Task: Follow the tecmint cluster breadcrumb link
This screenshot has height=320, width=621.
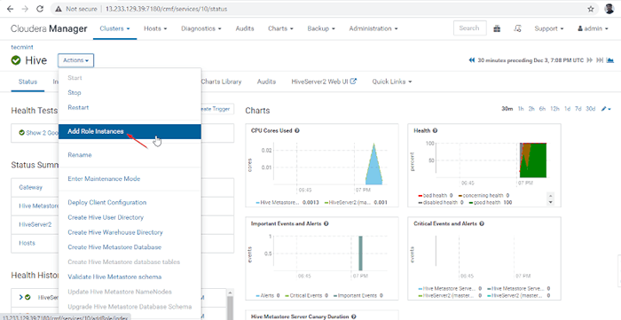Action: point(22,47)
